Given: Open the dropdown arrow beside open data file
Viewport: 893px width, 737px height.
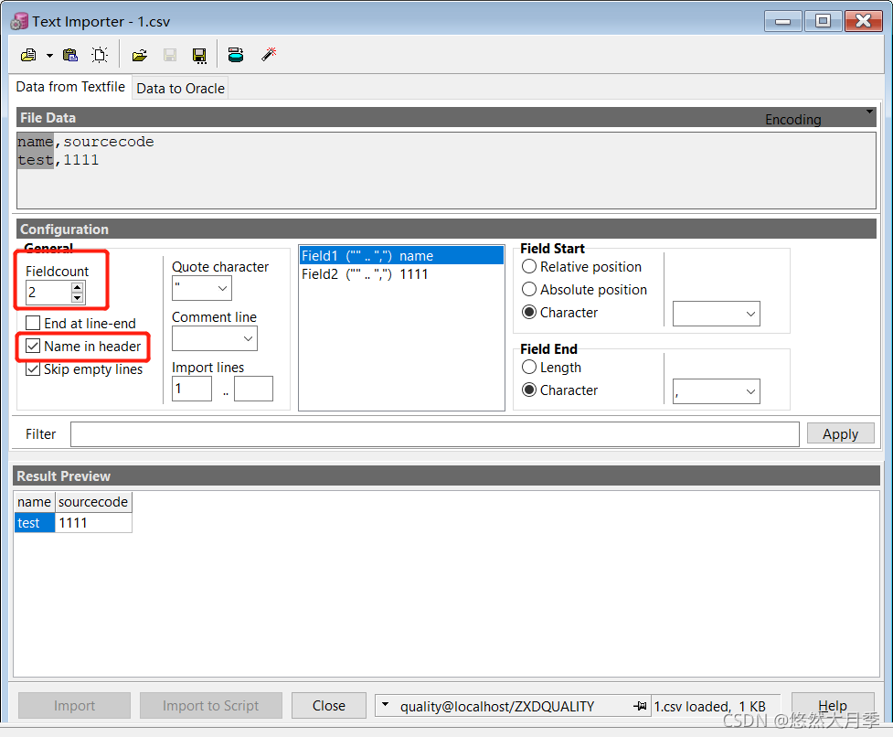Looking at the screenshot, I should tap(49, 56).
